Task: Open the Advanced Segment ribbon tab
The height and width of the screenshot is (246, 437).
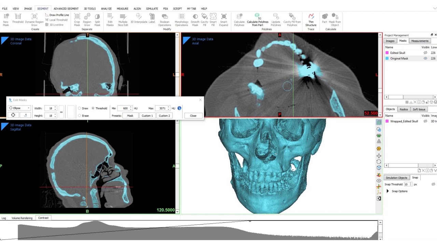Action: (66, 9)
